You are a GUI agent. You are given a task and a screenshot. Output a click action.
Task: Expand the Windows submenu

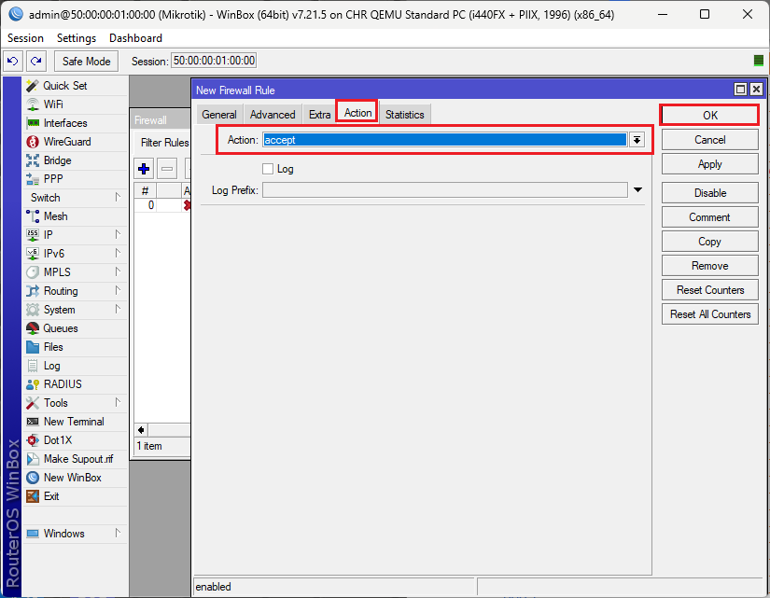118,534
